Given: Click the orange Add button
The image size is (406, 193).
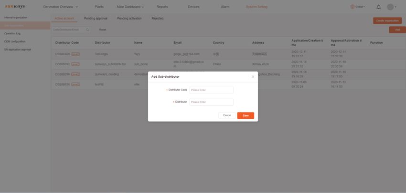Looking at the screenshot, I should 397,30.
